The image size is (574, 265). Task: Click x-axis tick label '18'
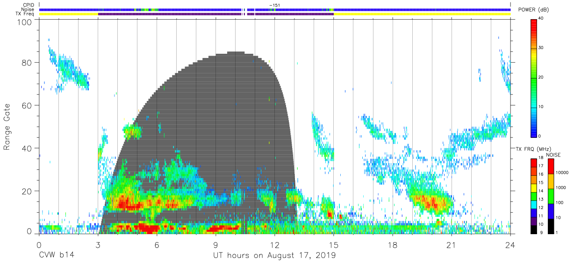pyautogui.click(x=393, y=245)
